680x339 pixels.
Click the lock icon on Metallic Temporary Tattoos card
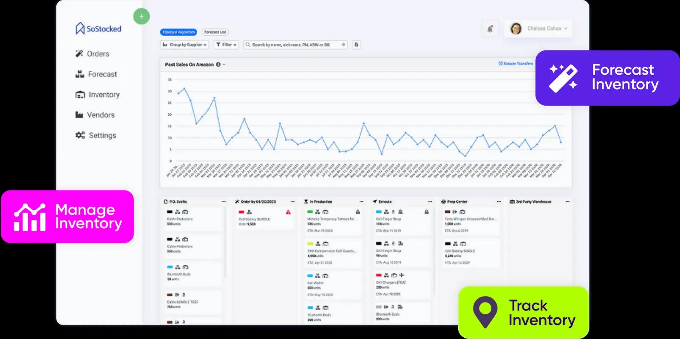(x=358, y=212)
